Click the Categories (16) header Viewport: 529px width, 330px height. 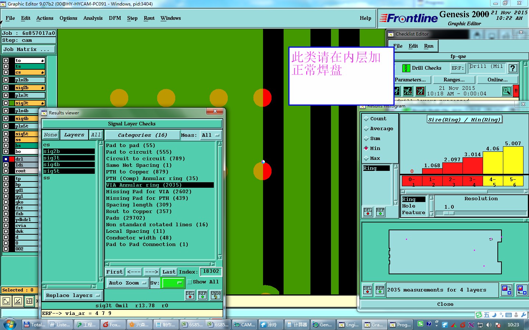[143, 135]
